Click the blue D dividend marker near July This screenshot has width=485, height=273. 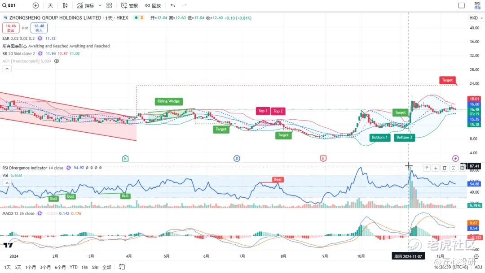(x=237, y=158)
